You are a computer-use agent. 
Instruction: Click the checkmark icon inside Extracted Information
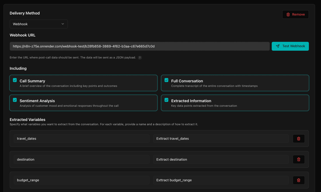166,99
